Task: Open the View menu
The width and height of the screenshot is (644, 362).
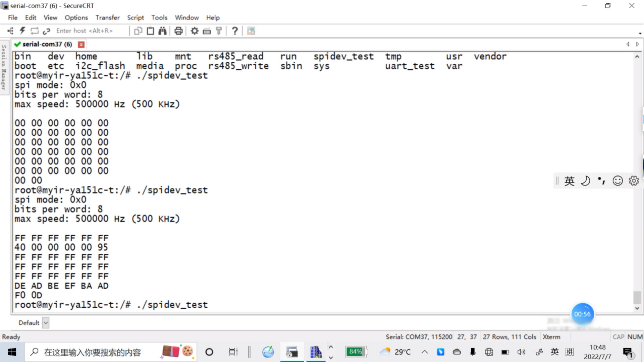Action: pos(50,17)
